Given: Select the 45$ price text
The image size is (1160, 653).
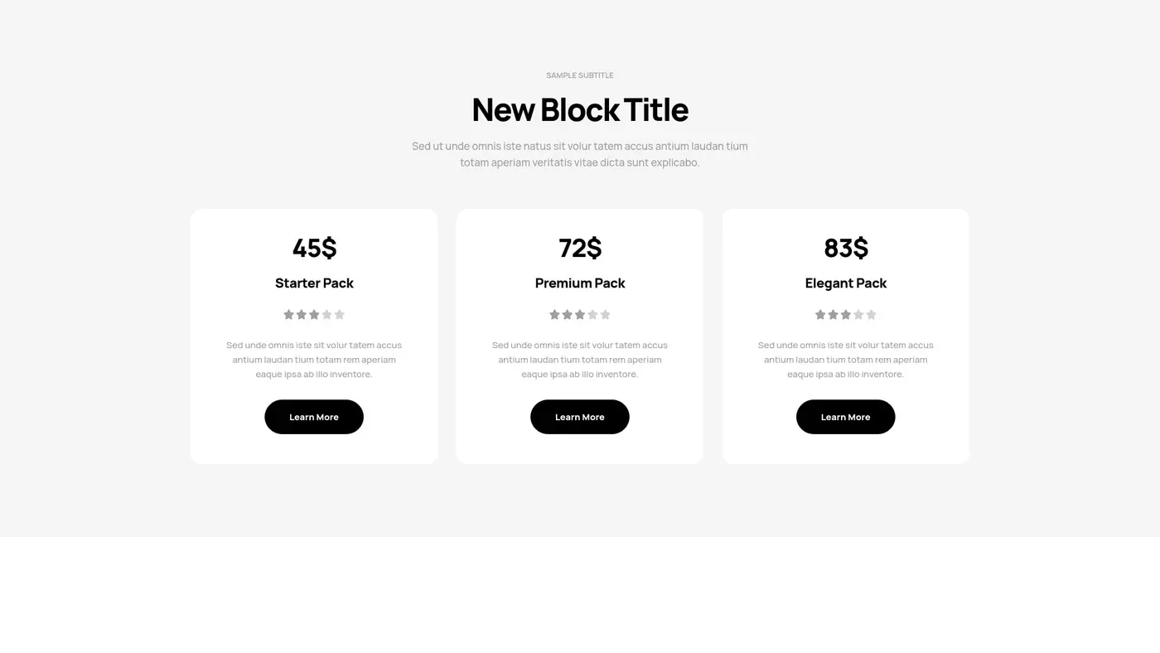Looking at the screenshot, I should click(313, 246).
